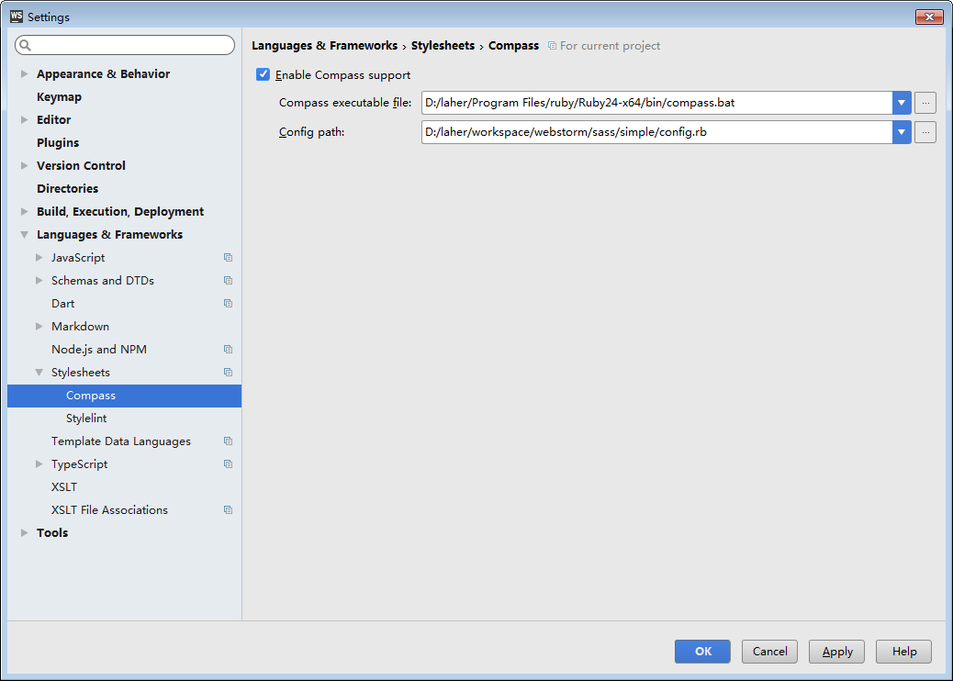Expand JavaScript node arrow
The image size is (953, 681).
click(x=39, y=258)
